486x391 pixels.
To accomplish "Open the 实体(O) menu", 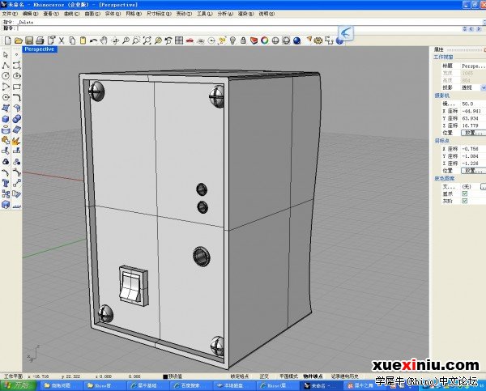I will 113,14.
